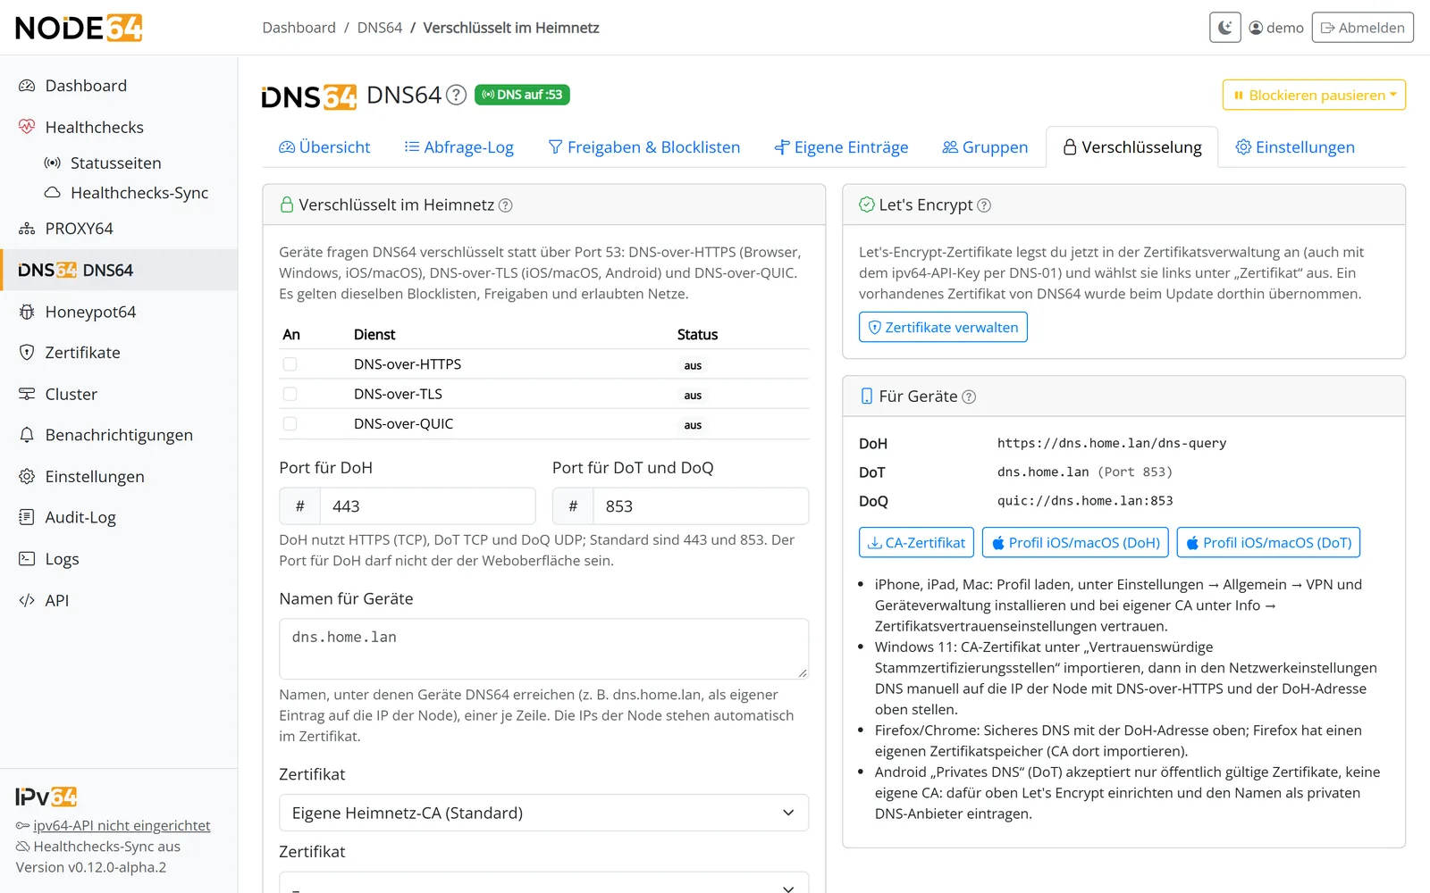The width and height of the screenshot is (1430, 893).
Task: Click the NODE64 logo
Action: (79, 28)
